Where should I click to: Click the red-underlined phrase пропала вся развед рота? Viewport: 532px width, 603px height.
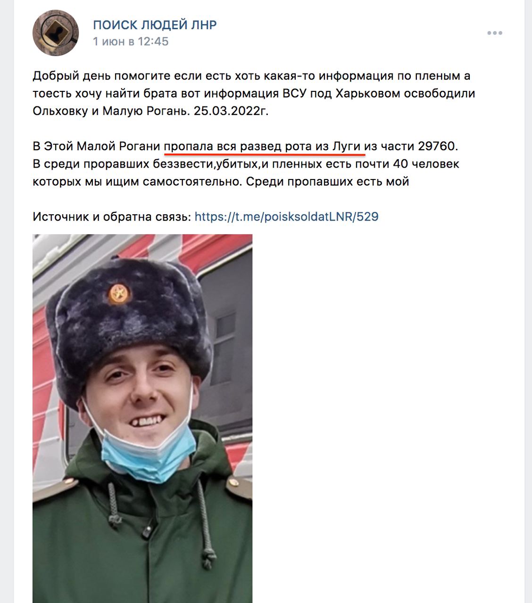[238, 147]
